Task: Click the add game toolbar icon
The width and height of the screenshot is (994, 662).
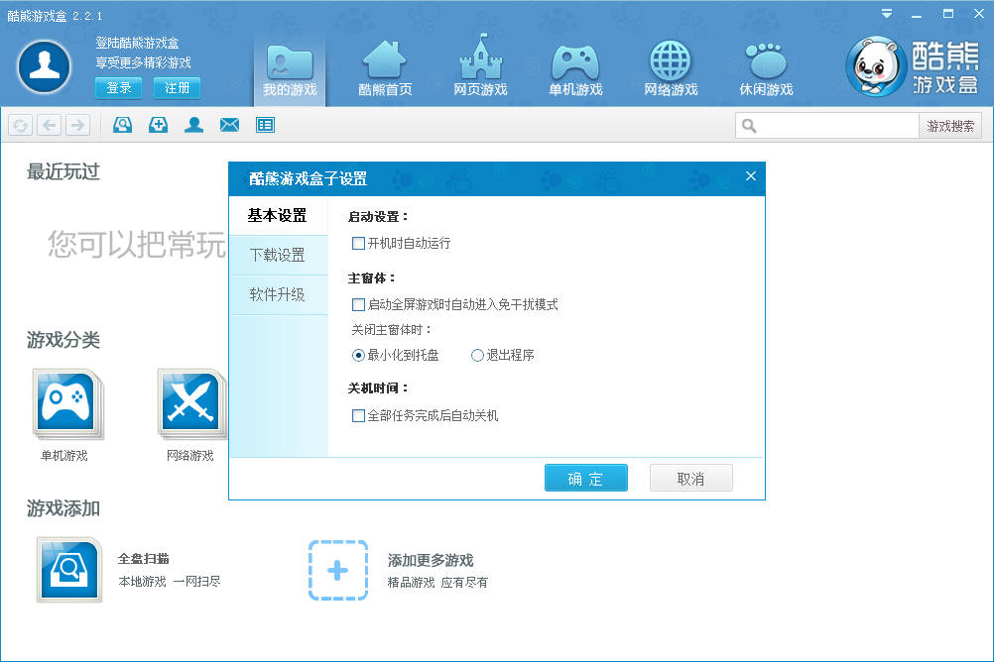Action: click(x=158, y=125)
